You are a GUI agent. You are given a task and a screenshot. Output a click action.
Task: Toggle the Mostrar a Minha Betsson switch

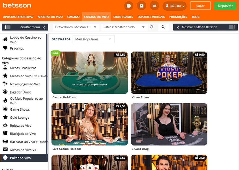click(x=232, y=27)
